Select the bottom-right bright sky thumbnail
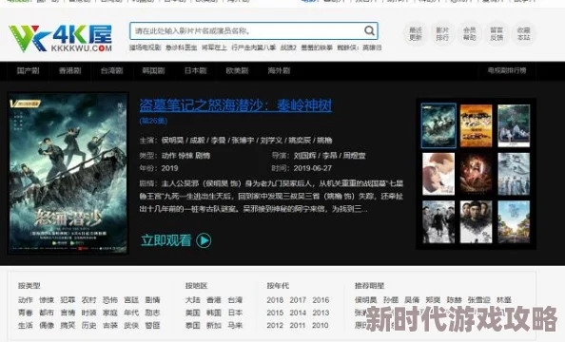 coord(514,221)
